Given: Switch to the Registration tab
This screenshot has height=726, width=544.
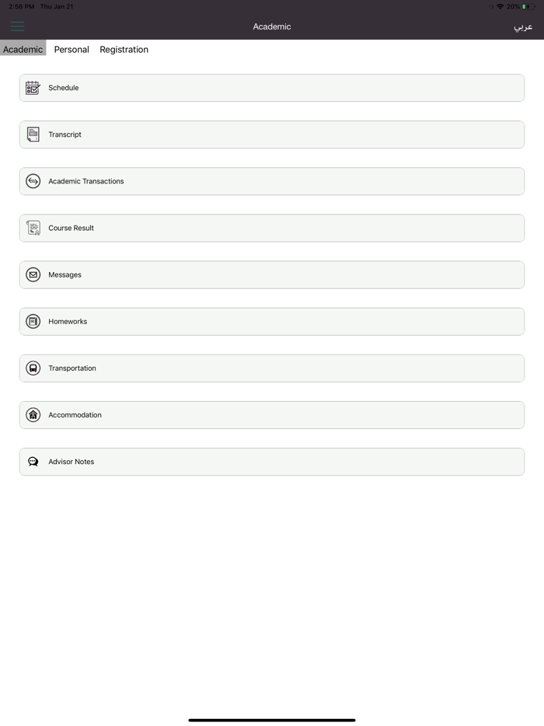Looking at the screenshot, I should point(124,49).
